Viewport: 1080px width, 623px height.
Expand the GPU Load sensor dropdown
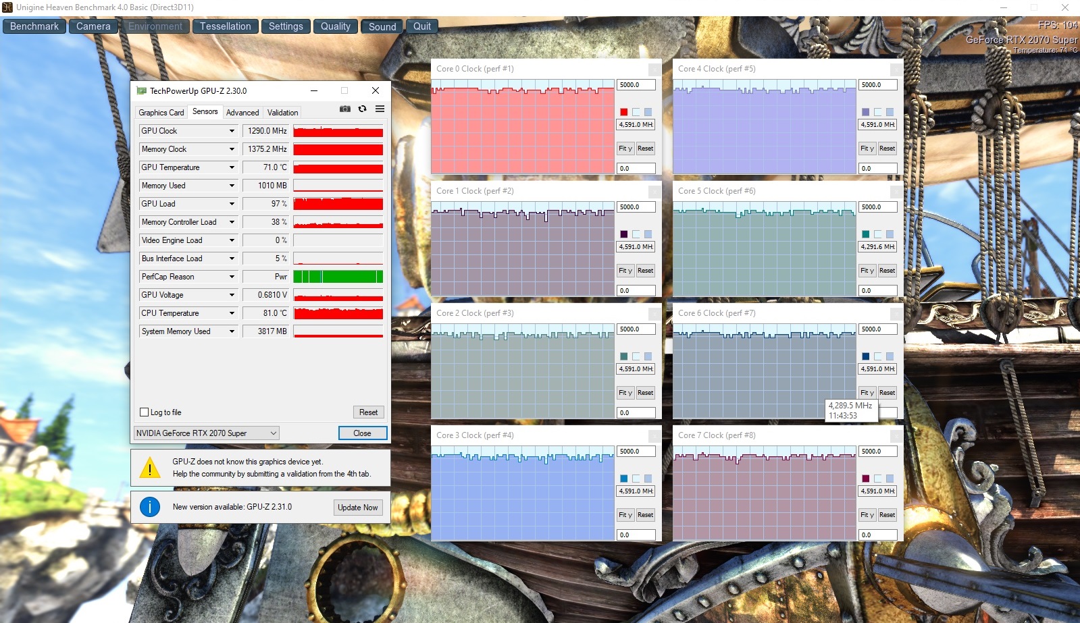click(232, 204)
